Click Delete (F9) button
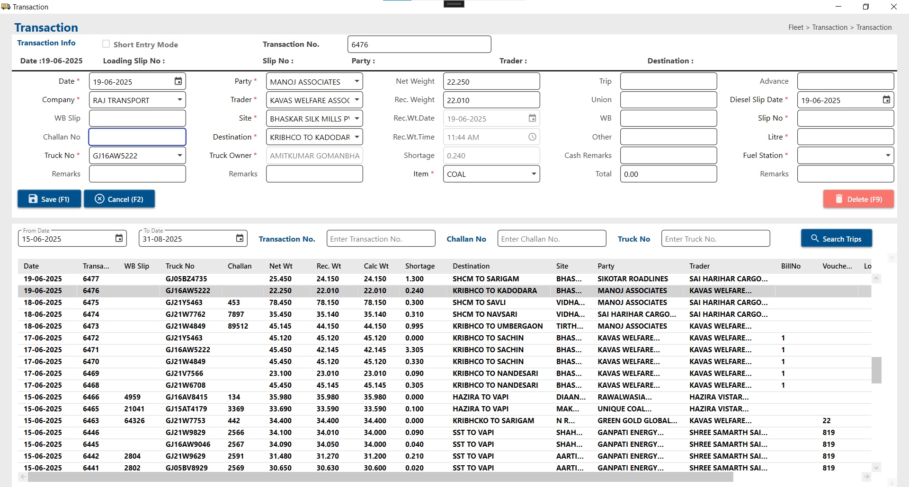Screen dimensions: 909x487 858,199
